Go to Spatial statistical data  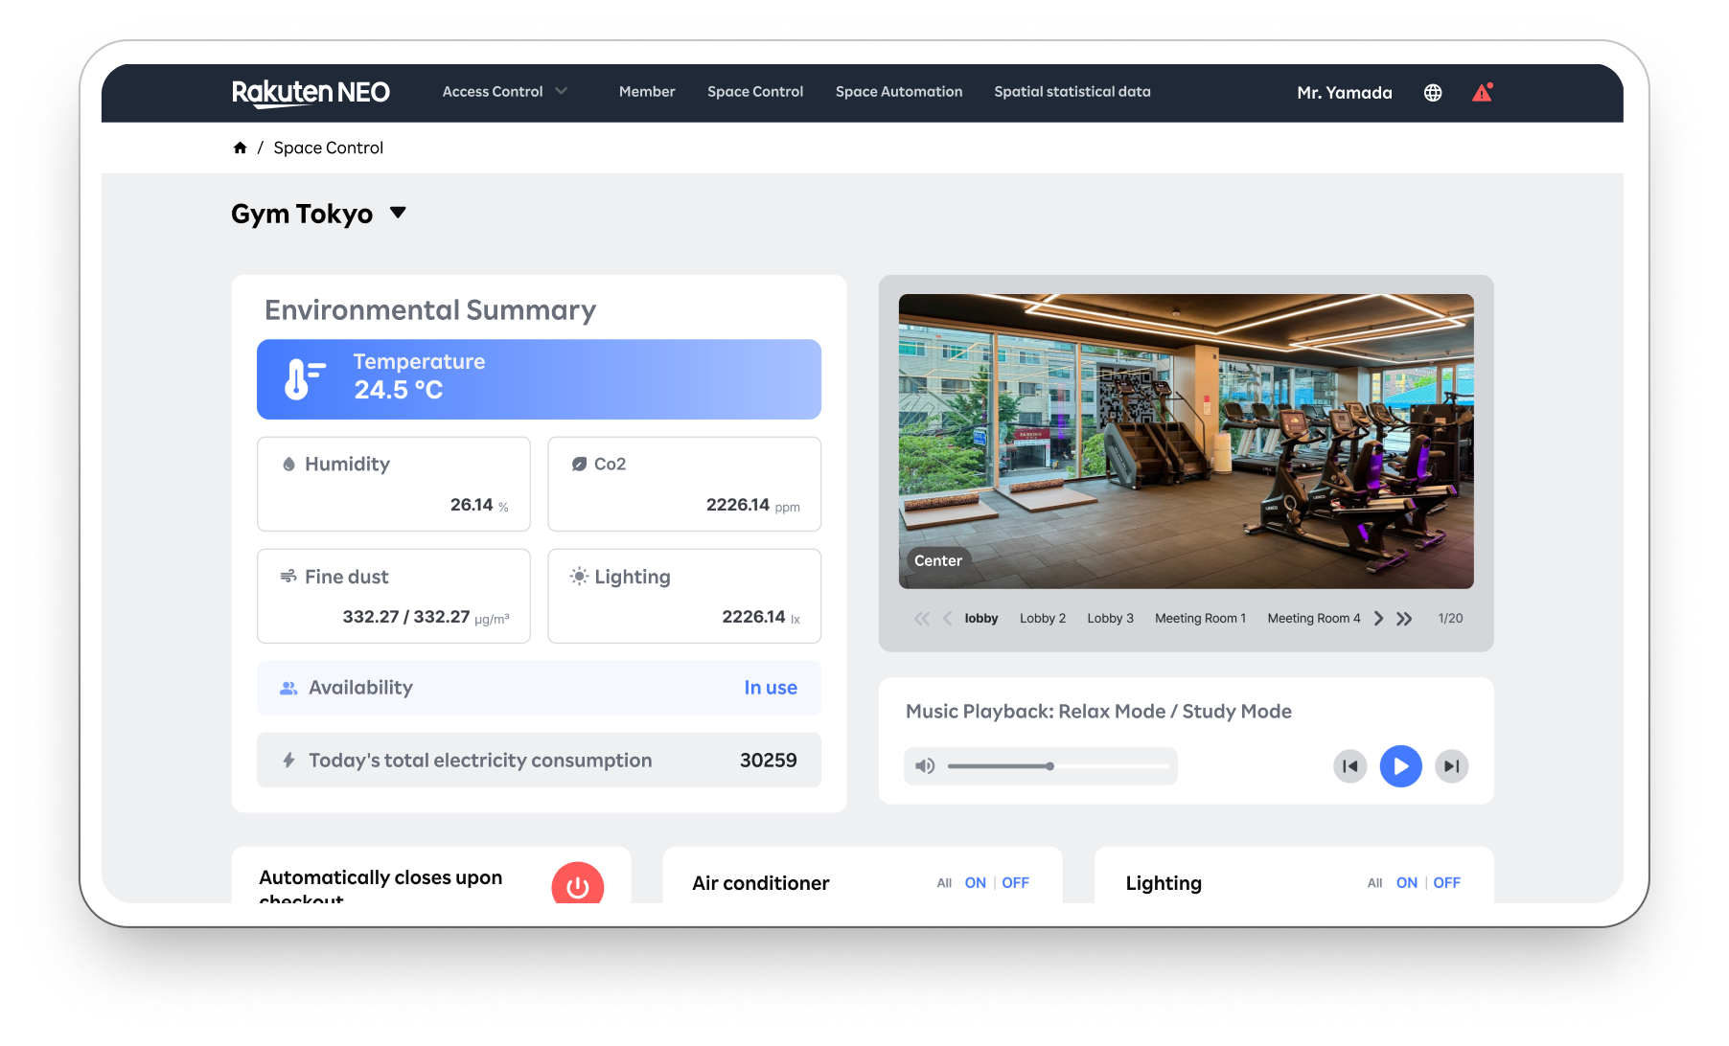click(x=1072, y=92)
